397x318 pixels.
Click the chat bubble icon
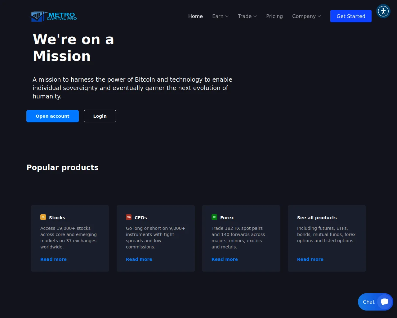point(385,302)
